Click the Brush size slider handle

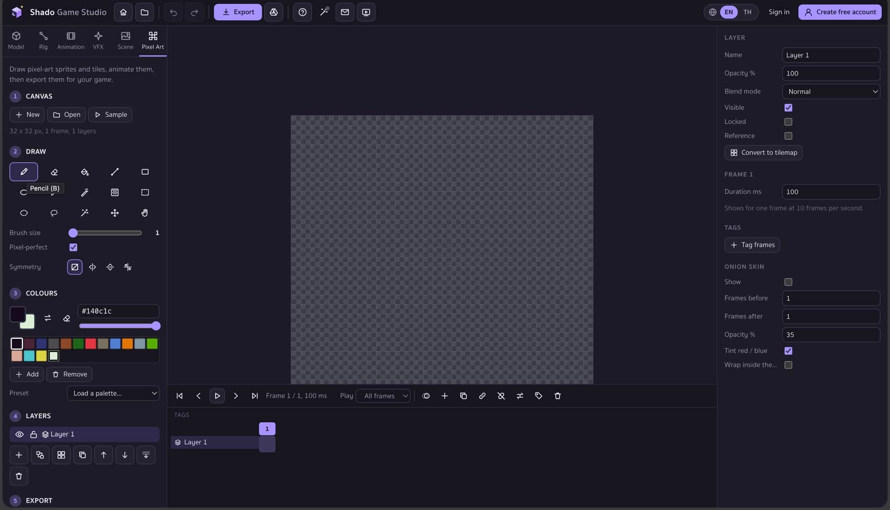[73, 233]
